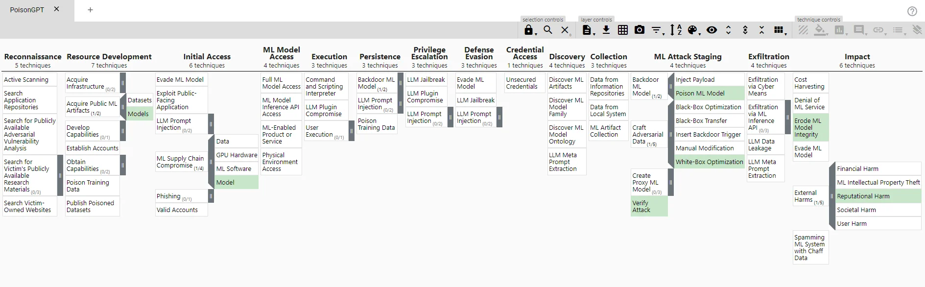
Task: Deselect all selected techniques
Action: [x=565, y=30]
